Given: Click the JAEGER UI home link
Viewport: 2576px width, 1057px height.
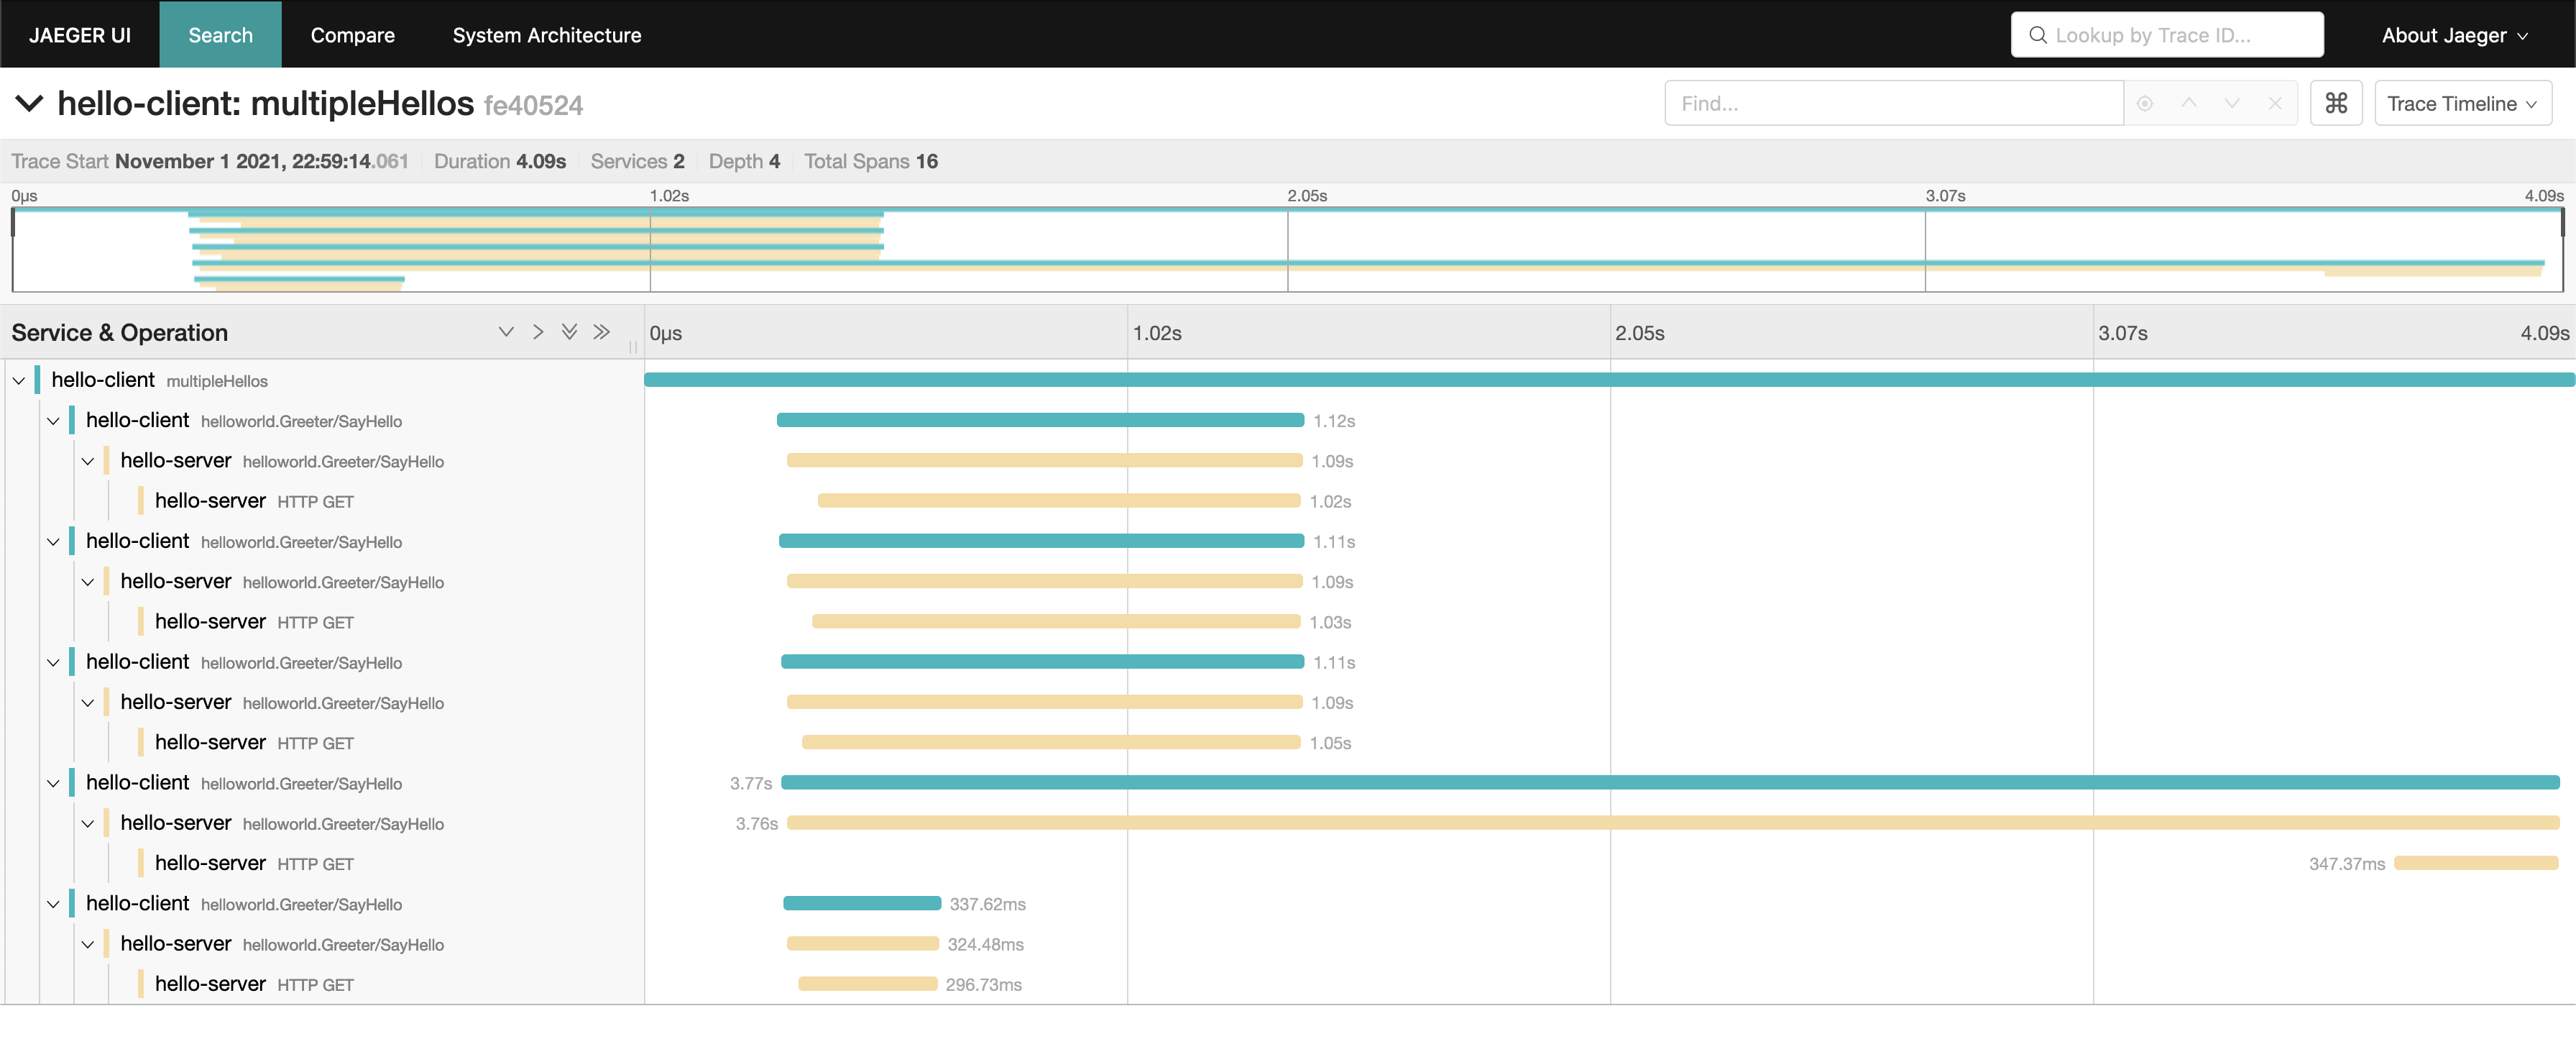Looking at the screenshot, I should tap(80, 35).
